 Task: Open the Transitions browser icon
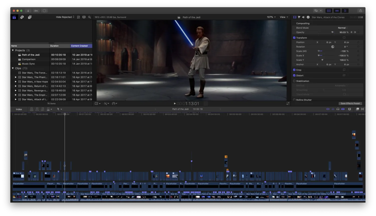click(362, 109)
